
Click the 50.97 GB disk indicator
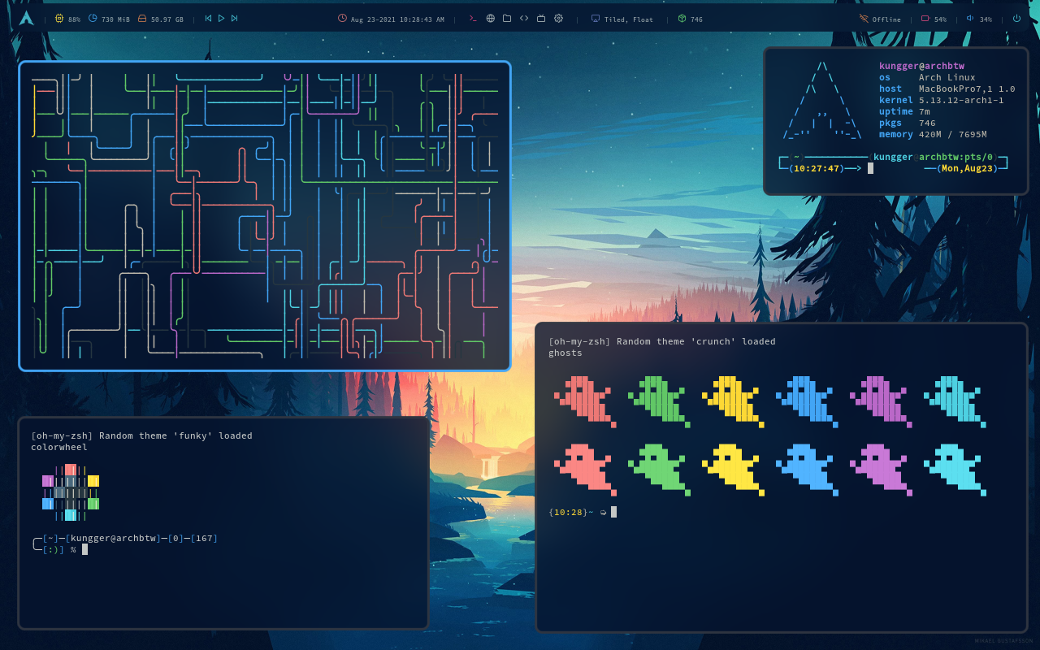tap(160, 19)
